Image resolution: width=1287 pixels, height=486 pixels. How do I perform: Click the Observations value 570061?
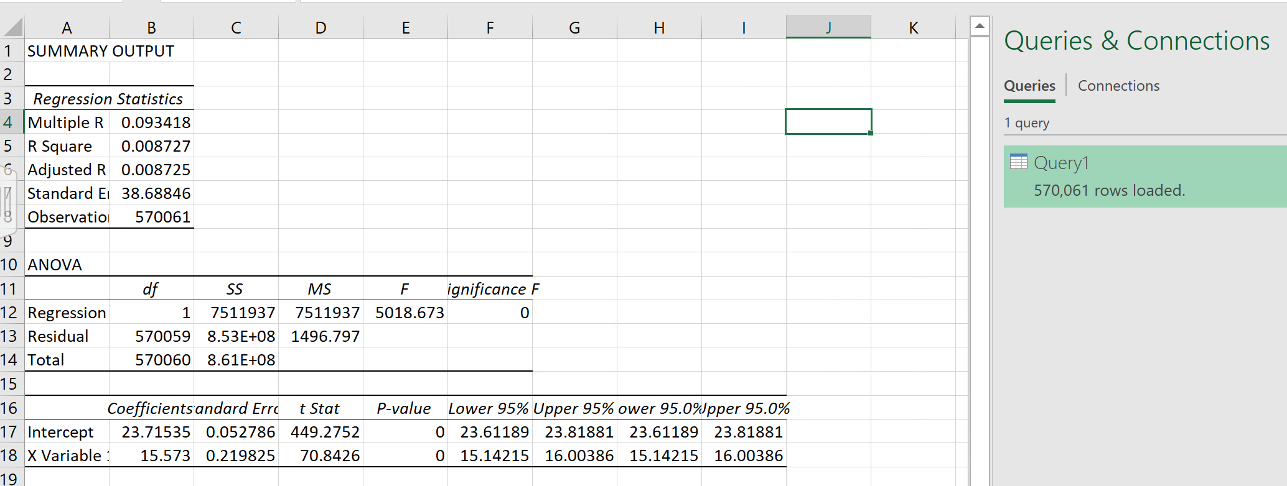pos(152,216)
